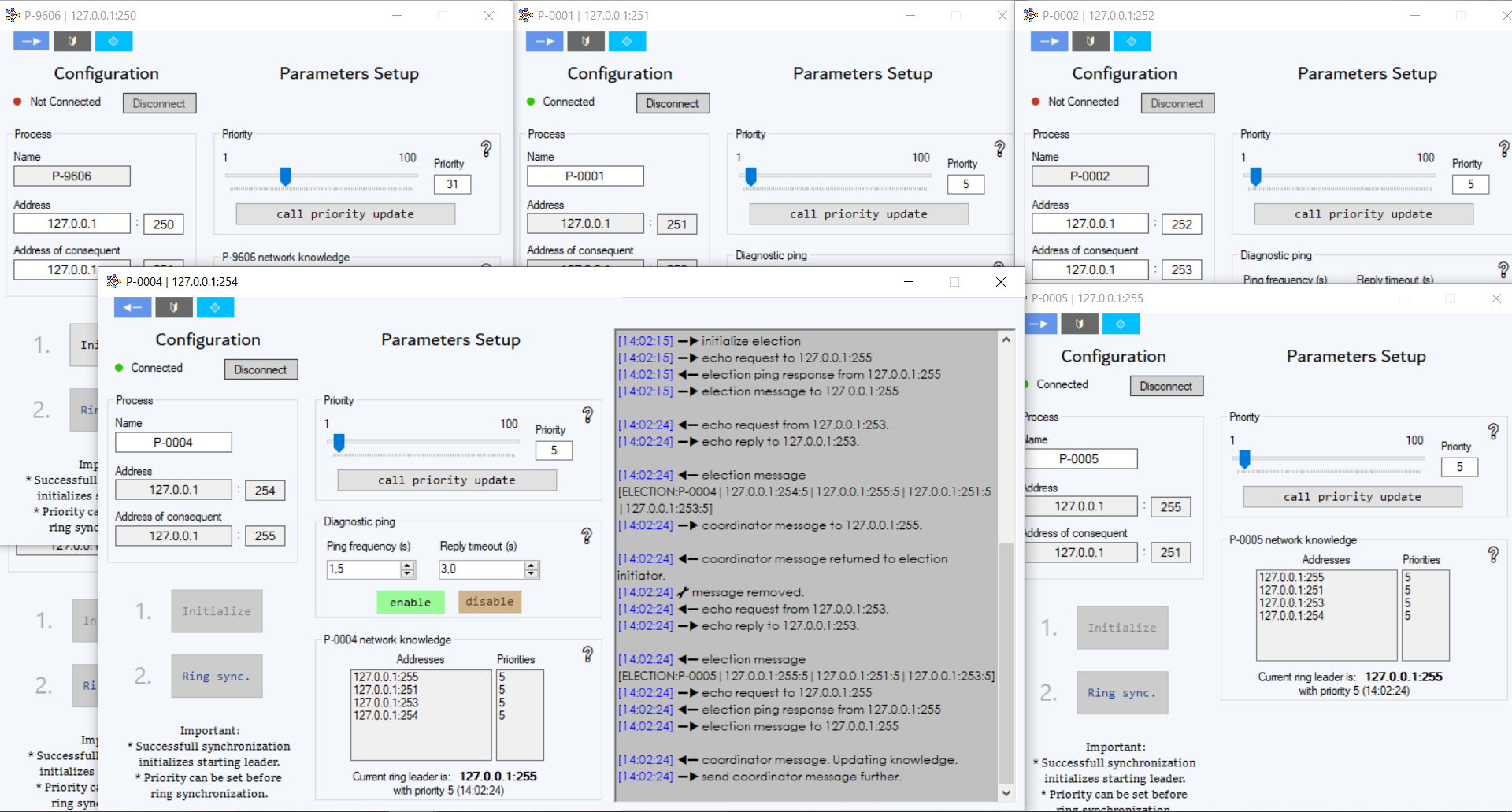Click the priority slider thumb in P-0005 window
The width and height of the screenshot is (1512, 812).
click(x=1244, y=459)
